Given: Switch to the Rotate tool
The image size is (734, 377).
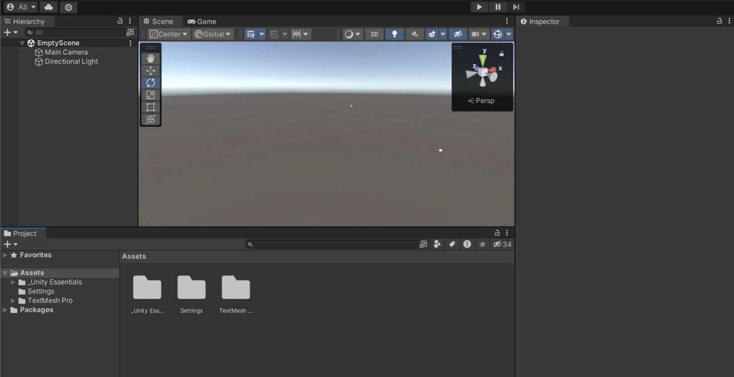Looking at the screenshot, I should pos(150,83).
